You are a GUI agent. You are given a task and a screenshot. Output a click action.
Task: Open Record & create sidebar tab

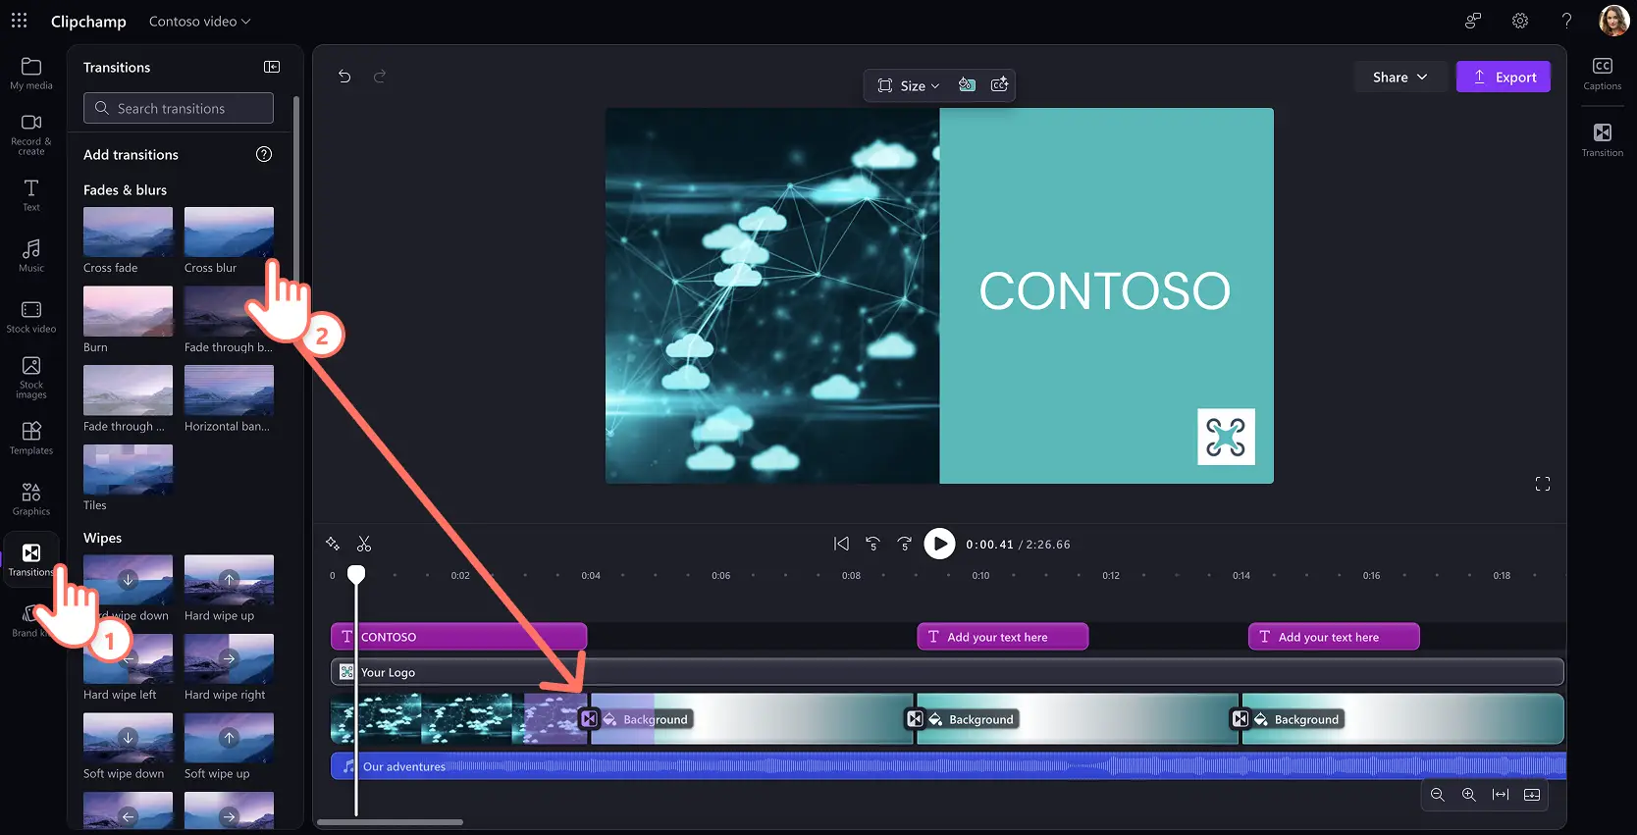click(31, 133)
